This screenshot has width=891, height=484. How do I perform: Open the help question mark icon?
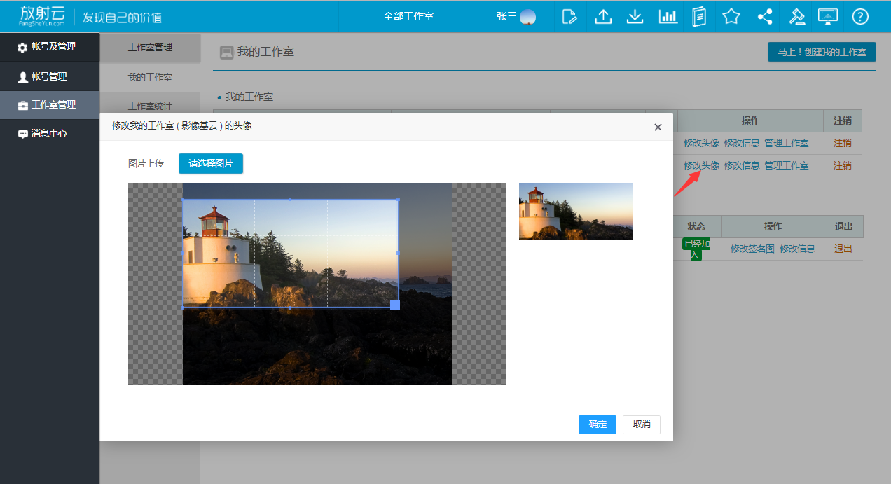coord(860,16)
